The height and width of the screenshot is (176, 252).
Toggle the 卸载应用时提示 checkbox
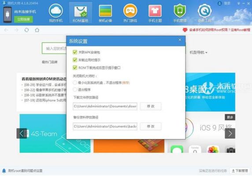coord(75,60)
